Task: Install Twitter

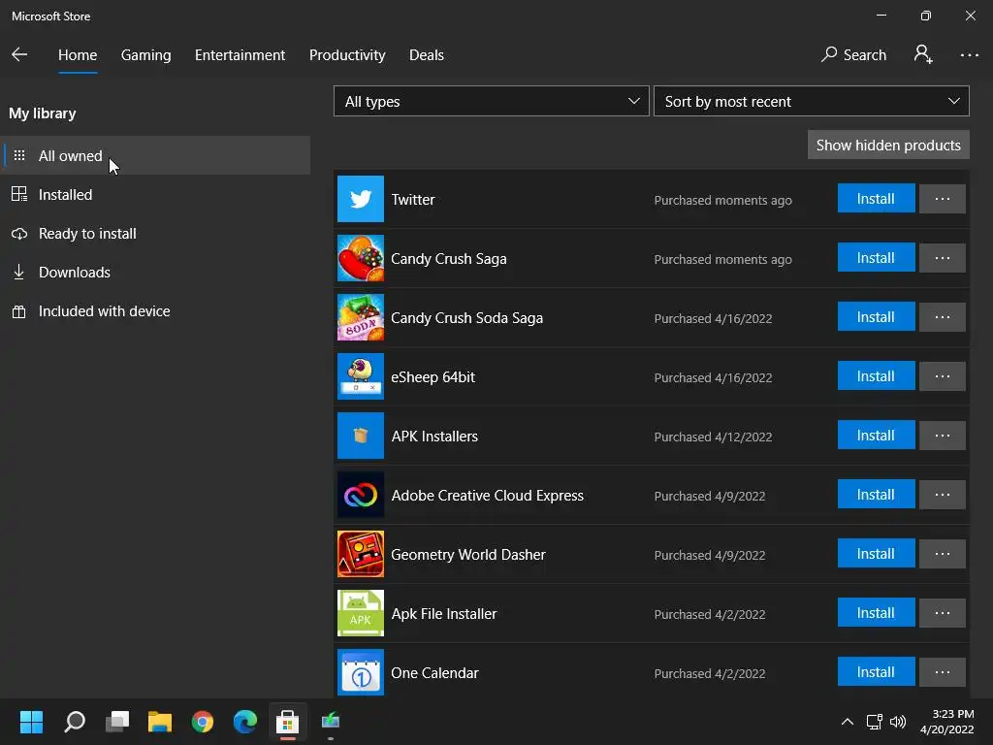Action: (x=876, y=198)
